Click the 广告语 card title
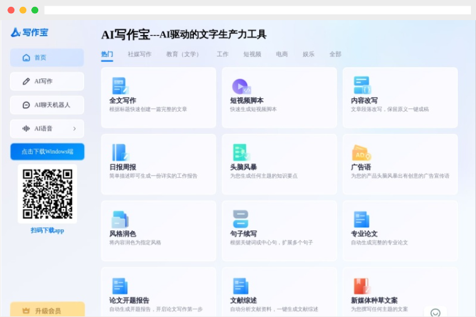Screen dimensions: 476x317 361,167
